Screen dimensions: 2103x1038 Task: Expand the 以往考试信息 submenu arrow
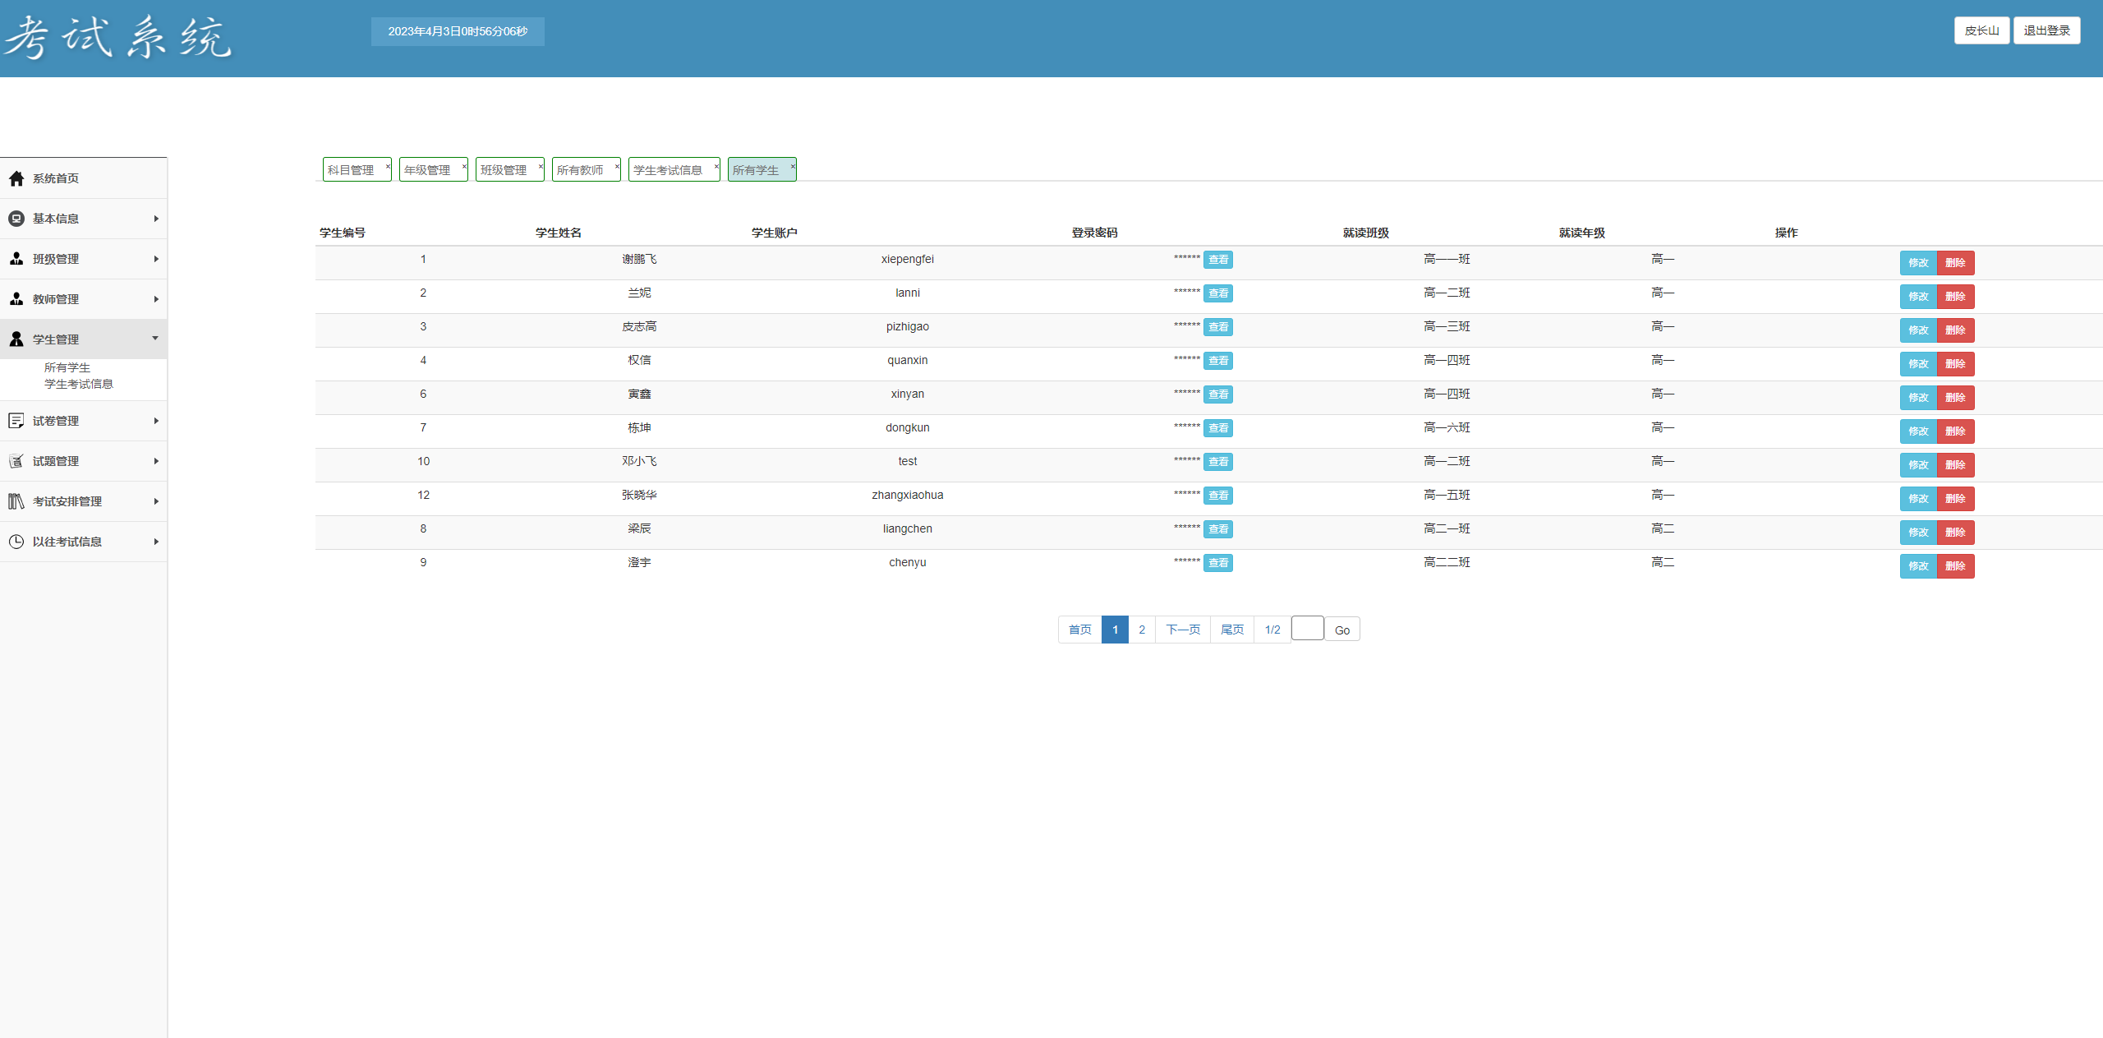coord(156,542)
